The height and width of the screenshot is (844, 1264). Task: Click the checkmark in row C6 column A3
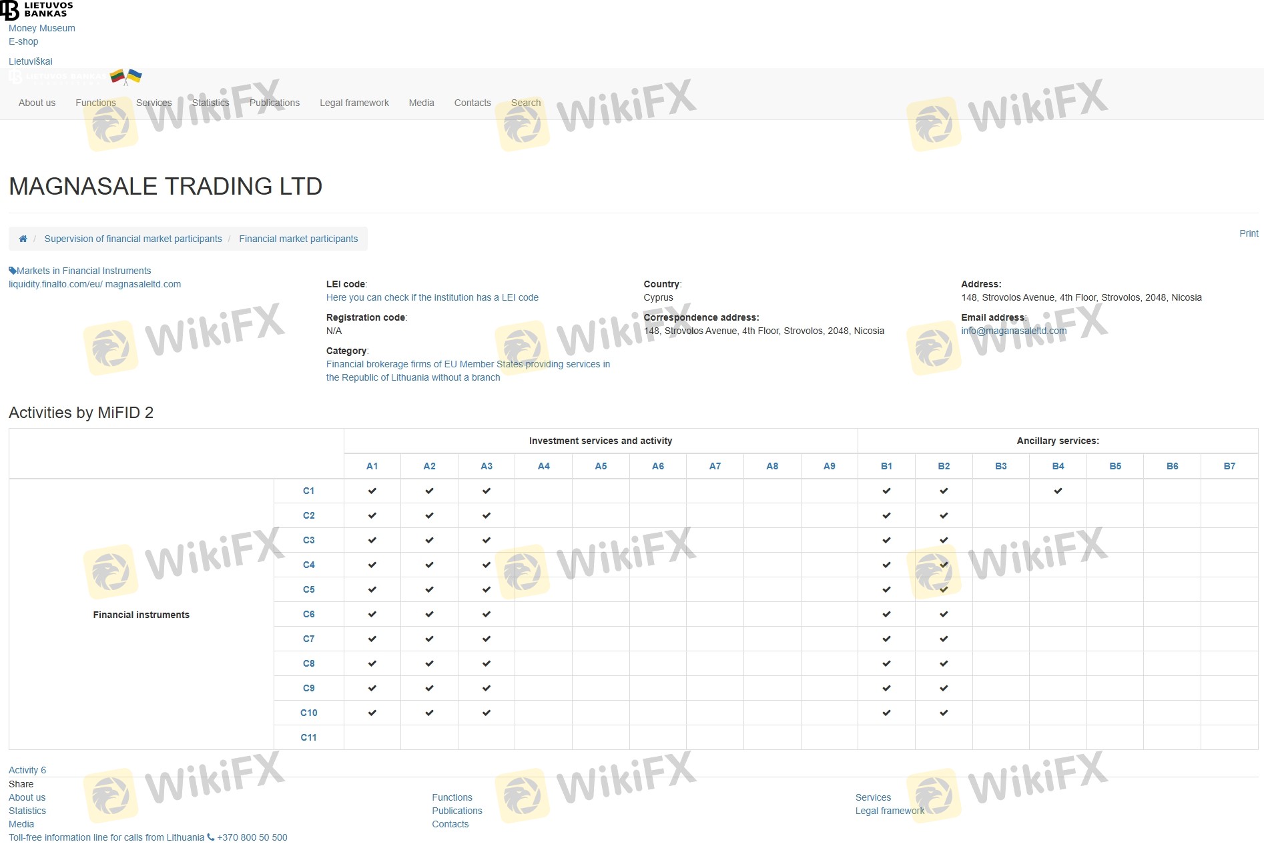[x=487, y=614]
